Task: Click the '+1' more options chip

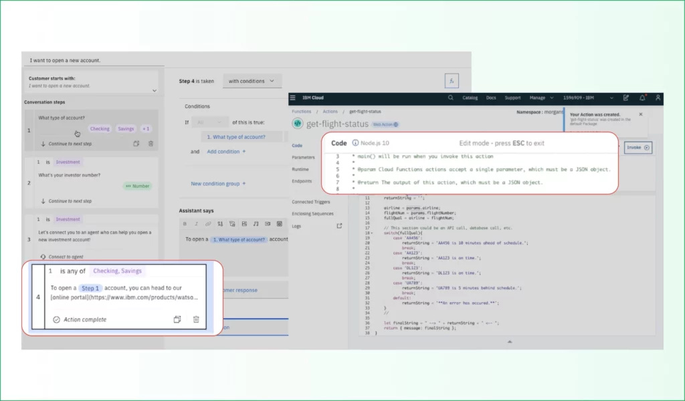Action: (x=146, y=129)
